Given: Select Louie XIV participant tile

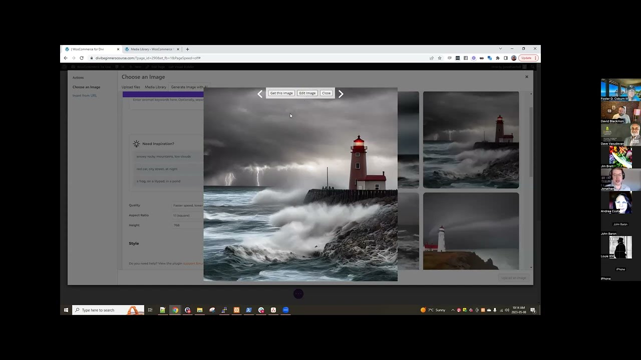Looking at the screenshot, I should [620, 247].
